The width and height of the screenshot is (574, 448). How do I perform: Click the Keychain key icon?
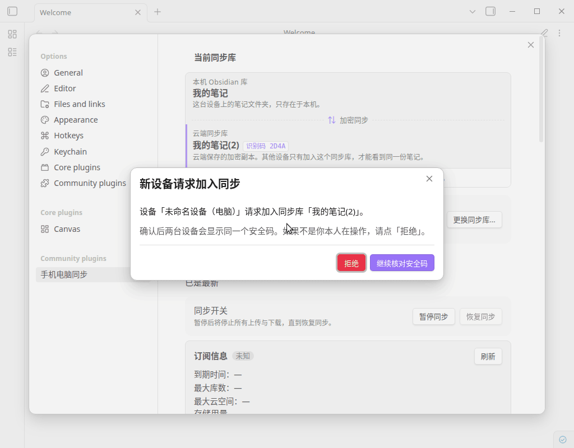[45, 152]
